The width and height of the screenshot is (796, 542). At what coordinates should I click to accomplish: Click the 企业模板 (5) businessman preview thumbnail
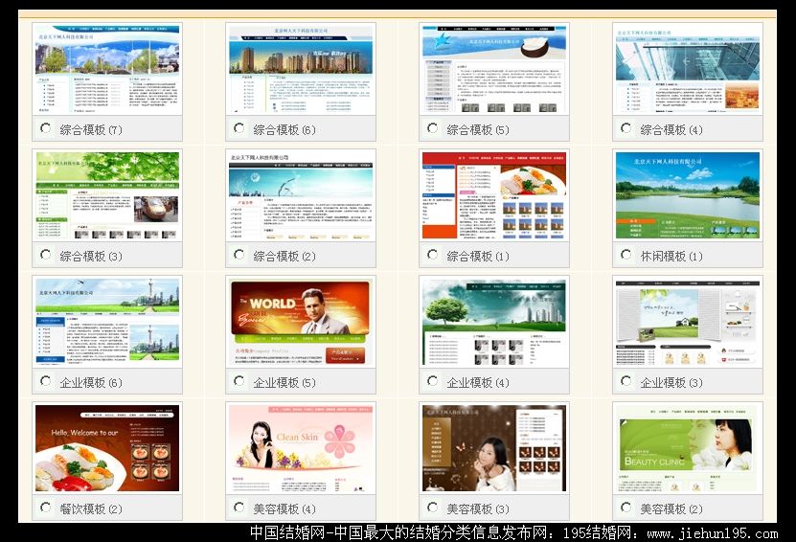[x=300, y=321]
